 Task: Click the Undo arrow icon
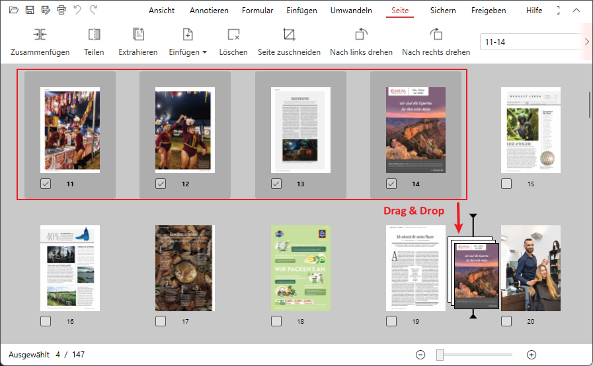coord(77,10)
